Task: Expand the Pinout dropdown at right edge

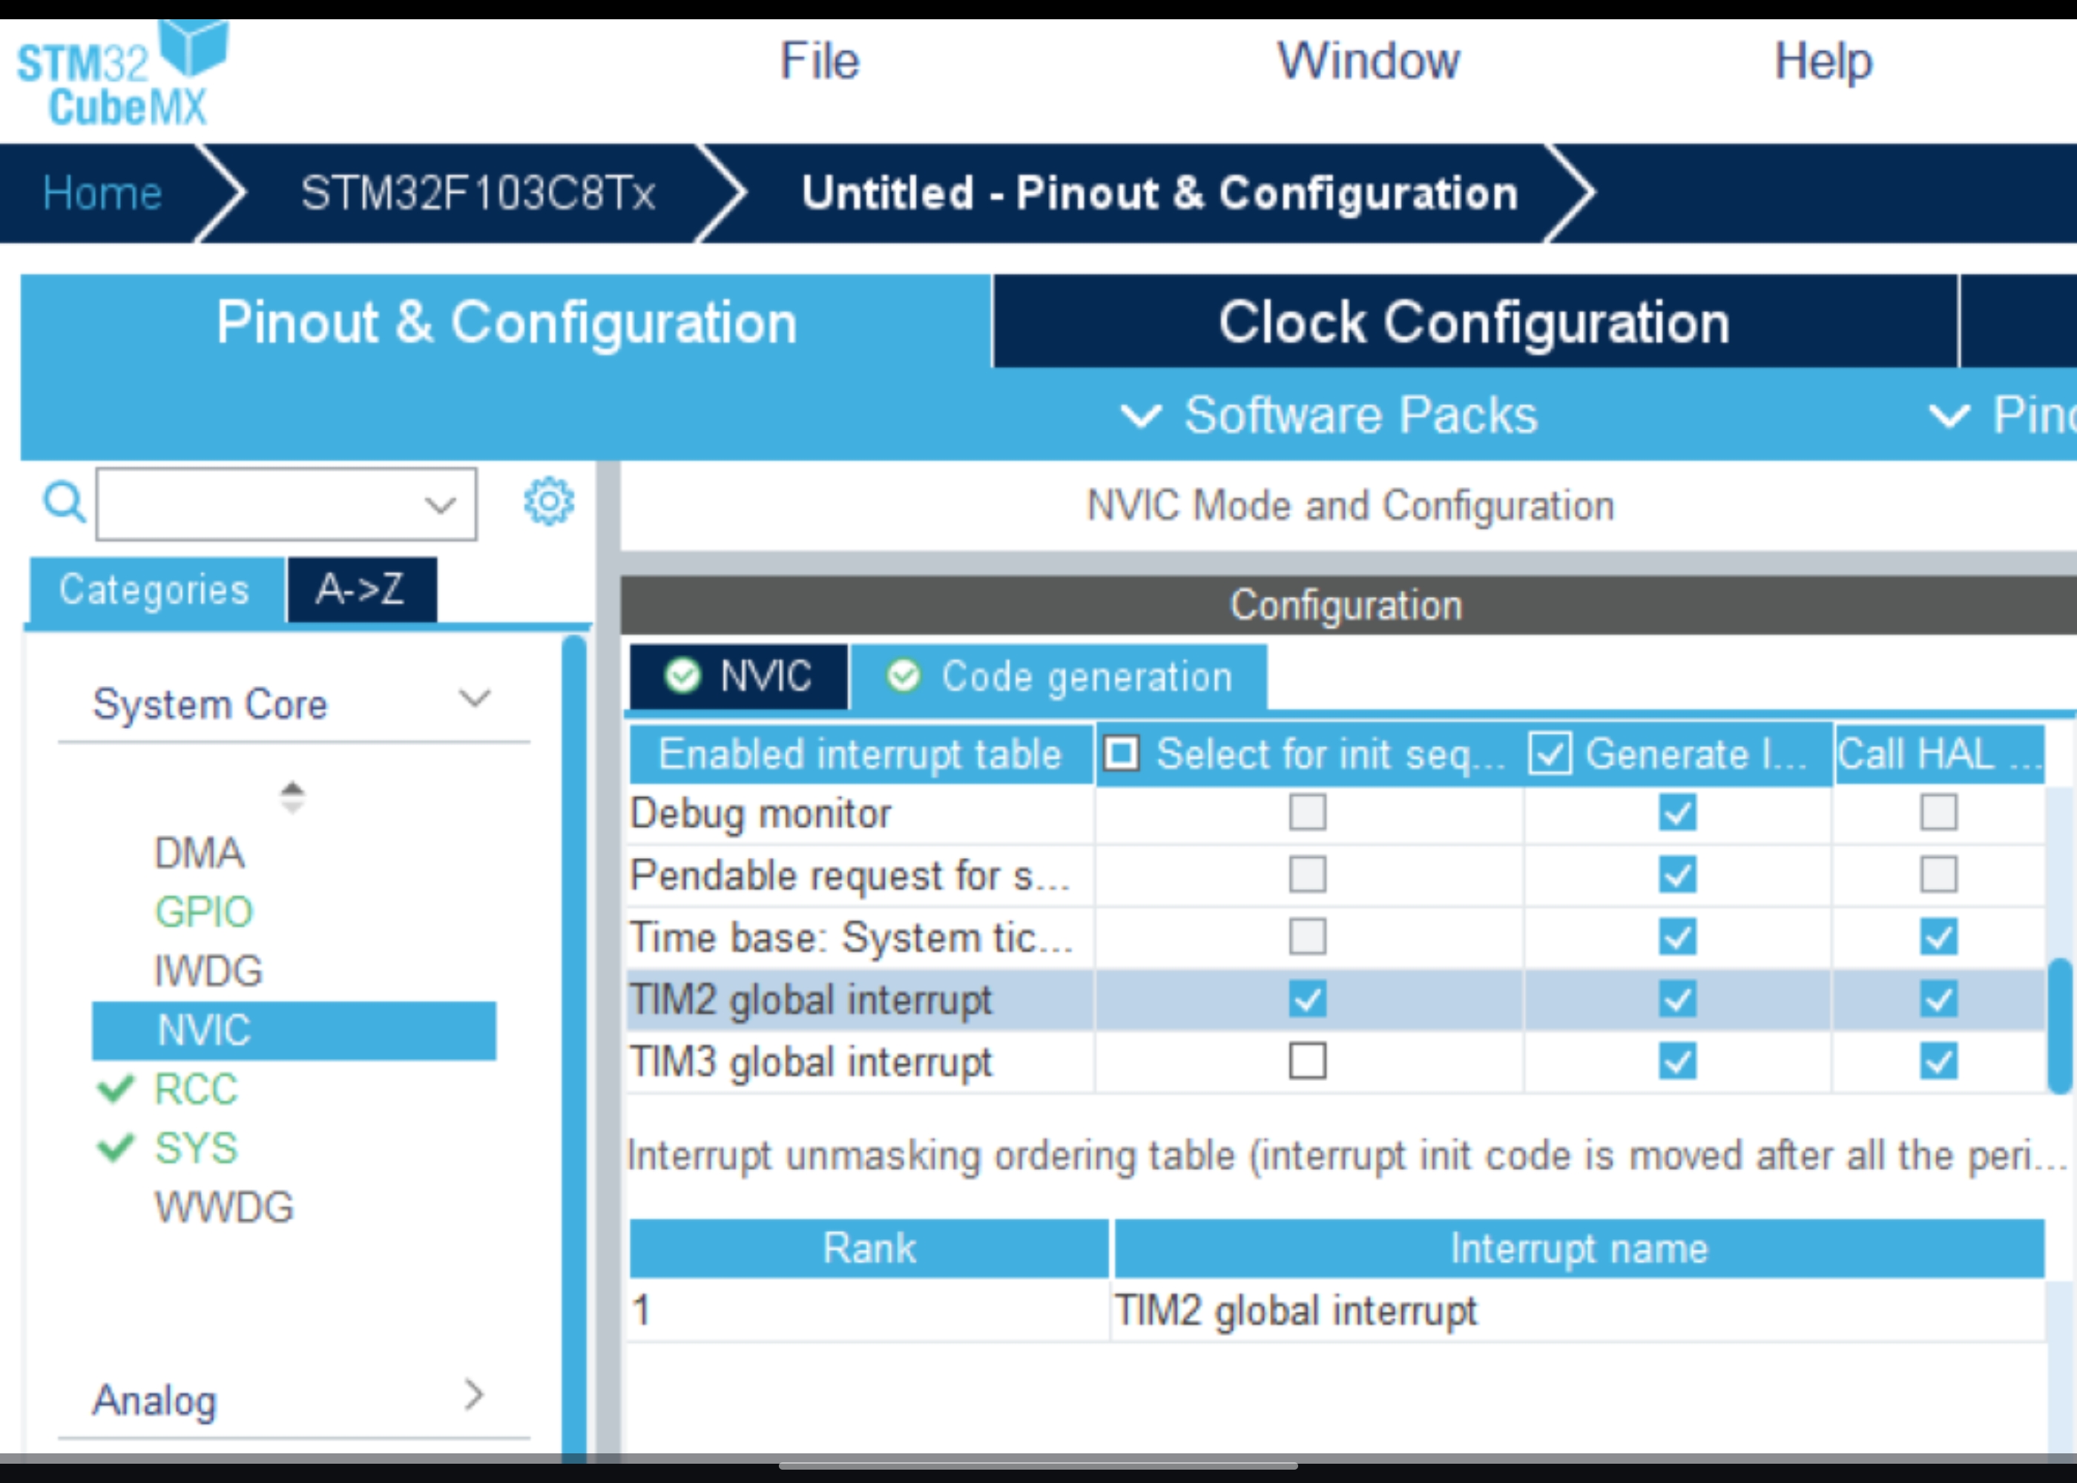Action: (x=2002, y=415)
